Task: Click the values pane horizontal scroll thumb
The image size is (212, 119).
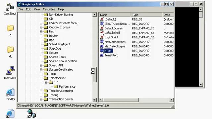Action: (121, 100)
